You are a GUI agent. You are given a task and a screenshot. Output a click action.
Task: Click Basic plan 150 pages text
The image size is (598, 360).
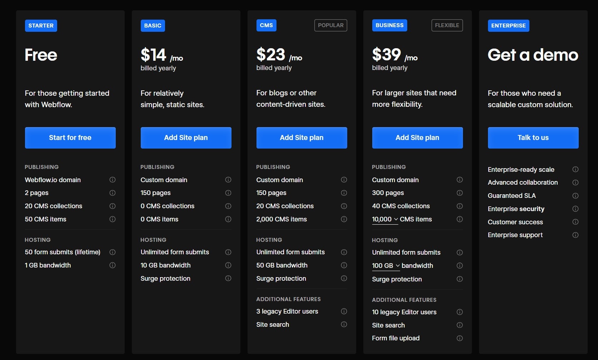(x=156, y=193)
